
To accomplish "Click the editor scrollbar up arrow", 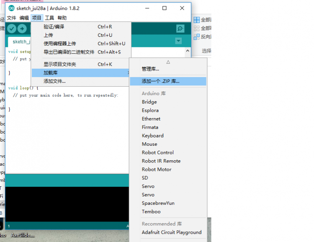I will pos(188,51).
